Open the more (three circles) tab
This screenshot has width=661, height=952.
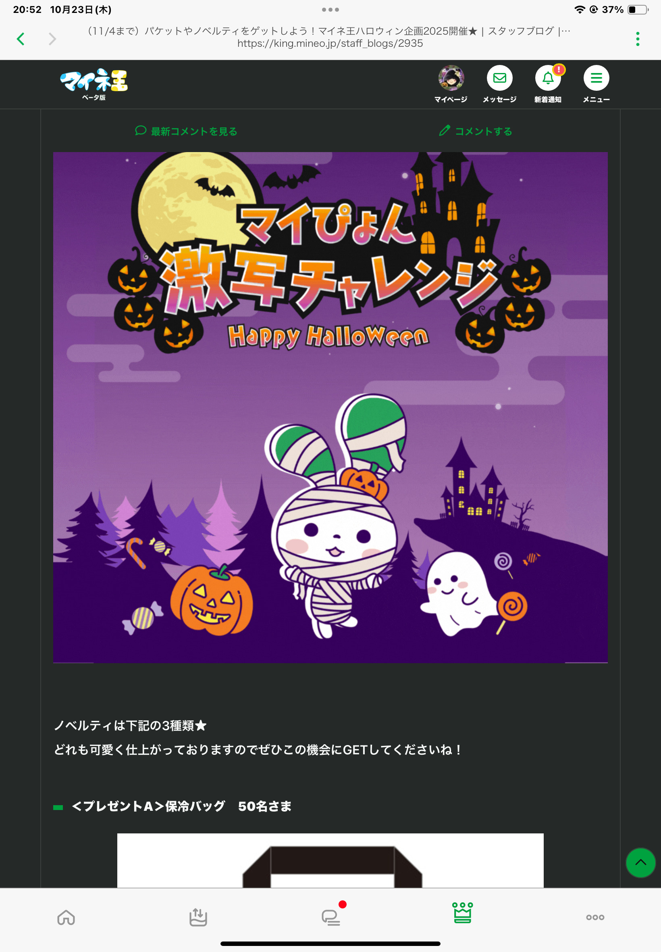pos(595,917)
